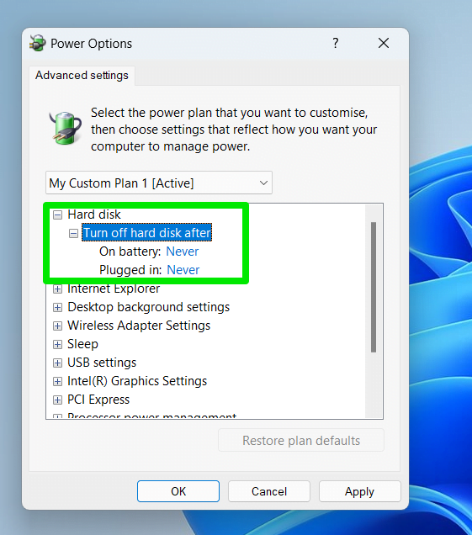Open the My Custom Plan 1 dropdown

pos(159,183)
